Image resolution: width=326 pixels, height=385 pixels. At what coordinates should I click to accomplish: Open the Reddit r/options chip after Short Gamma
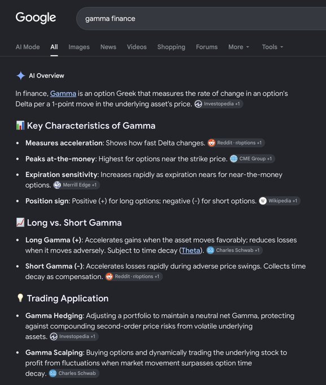133,276
